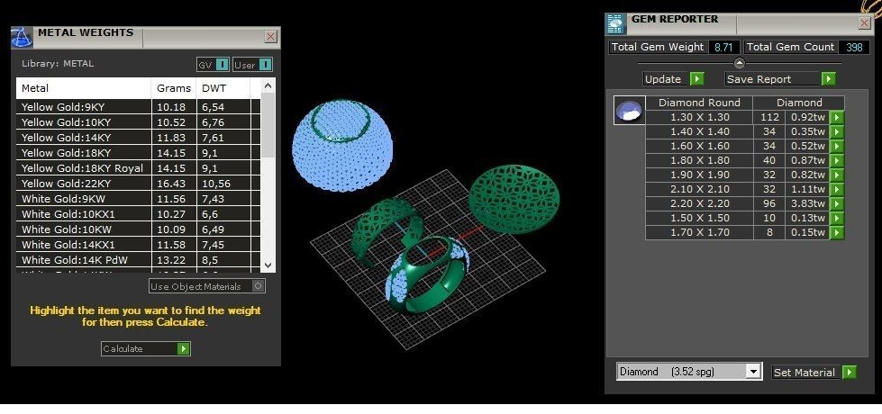The height and width of the screenshot is (414, 882).
Task: Close the Metal Weights panel
Action: pos(270,37)
